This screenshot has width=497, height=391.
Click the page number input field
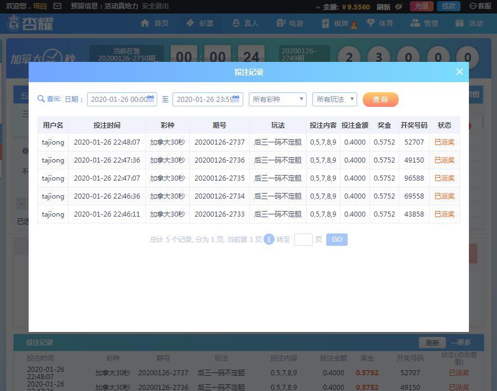coord(303,239)
